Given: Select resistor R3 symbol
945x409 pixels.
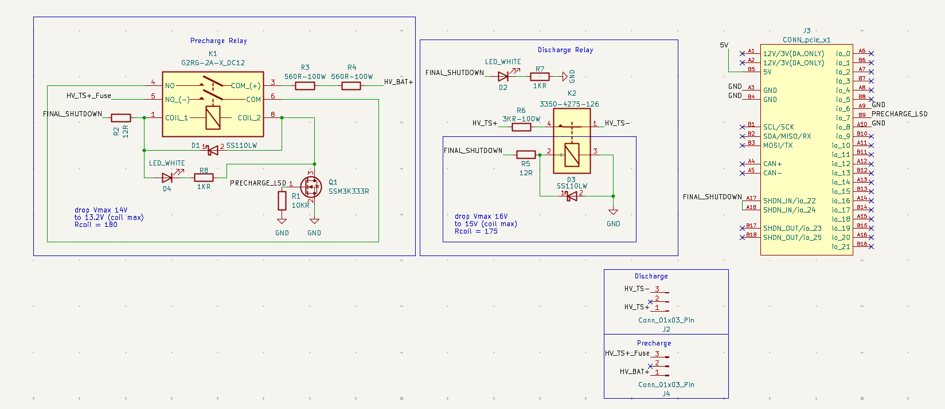Looking at the screenshot, I should click(x=305, y=86).
